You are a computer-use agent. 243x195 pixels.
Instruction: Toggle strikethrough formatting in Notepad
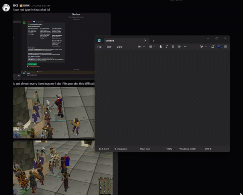tap(173, 47)
